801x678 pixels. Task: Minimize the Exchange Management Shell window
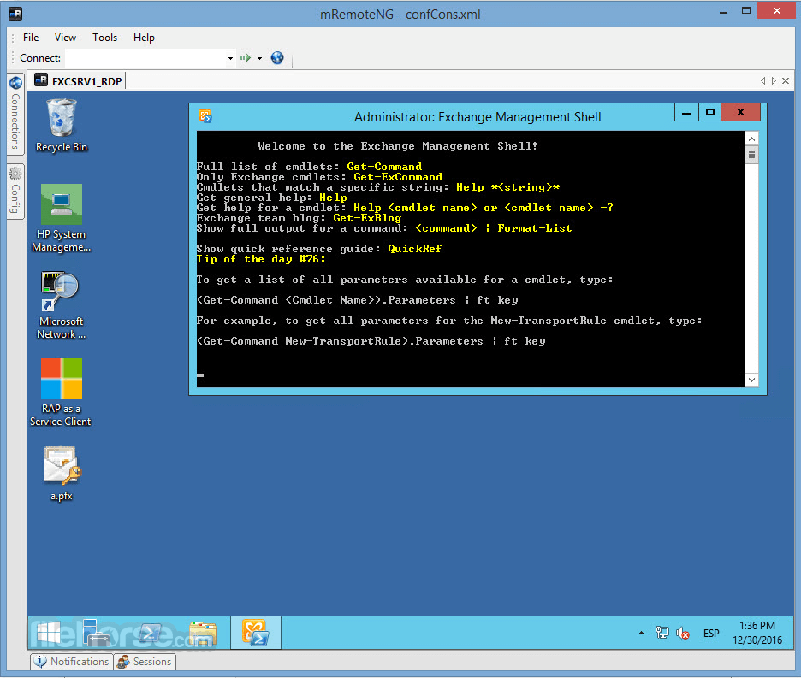coord(686,113)
